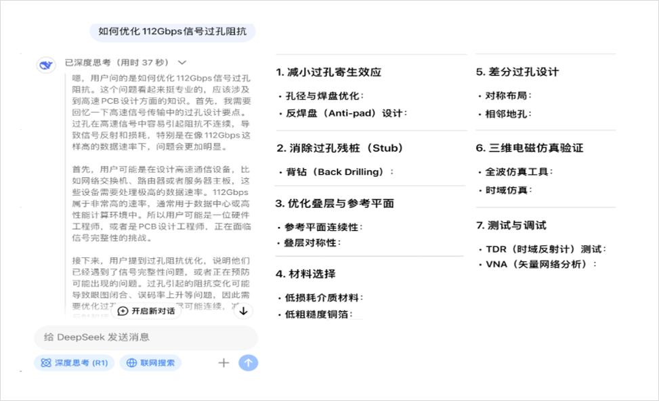Toggle 联网搜索 web search on
Screen dimensions: 659x401
tap(149, 362)
